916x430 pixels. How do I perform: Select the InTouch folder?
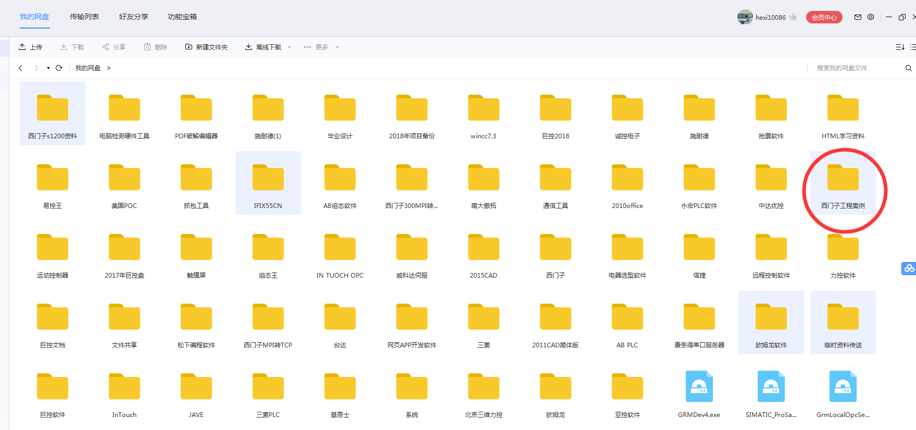tap(124, 392)
